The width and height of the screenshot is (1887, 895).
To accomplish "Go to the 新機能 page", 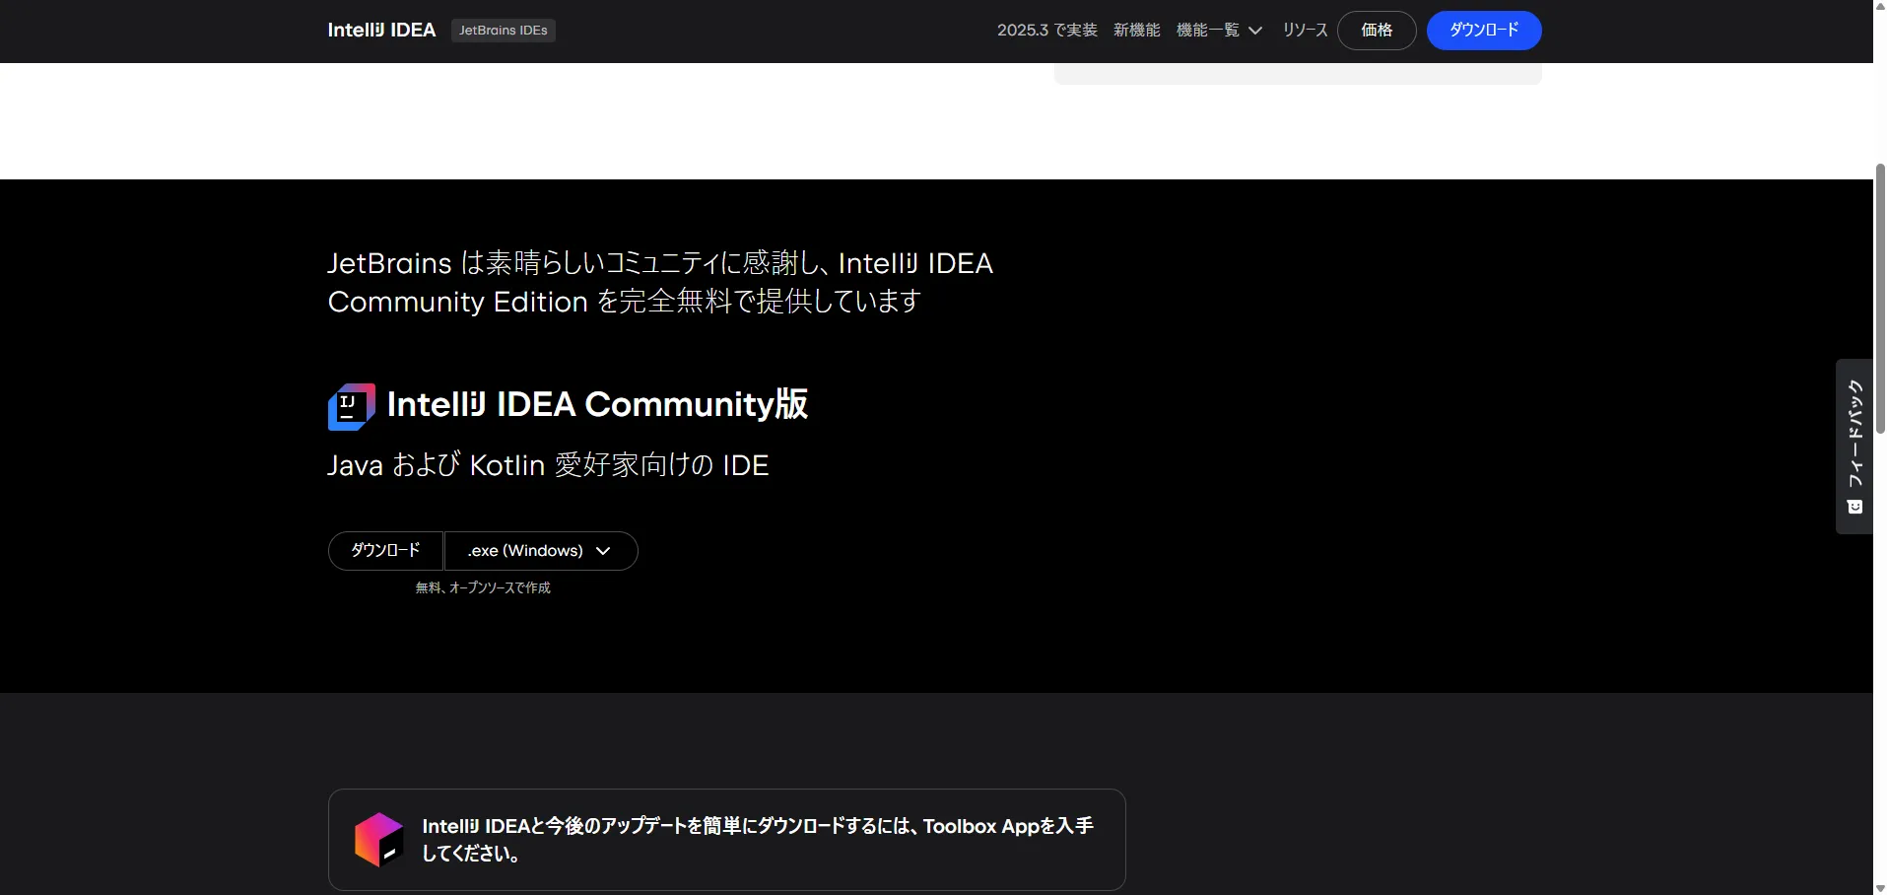I will (x=1136, y=31).
